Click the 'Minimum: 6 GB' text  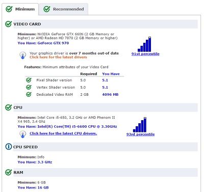(32, 182)
